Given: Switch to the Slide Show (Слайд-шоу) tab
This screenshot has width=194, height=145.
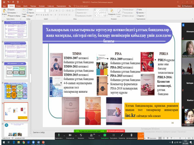Looking at the screenshot, I should [50, 6].
